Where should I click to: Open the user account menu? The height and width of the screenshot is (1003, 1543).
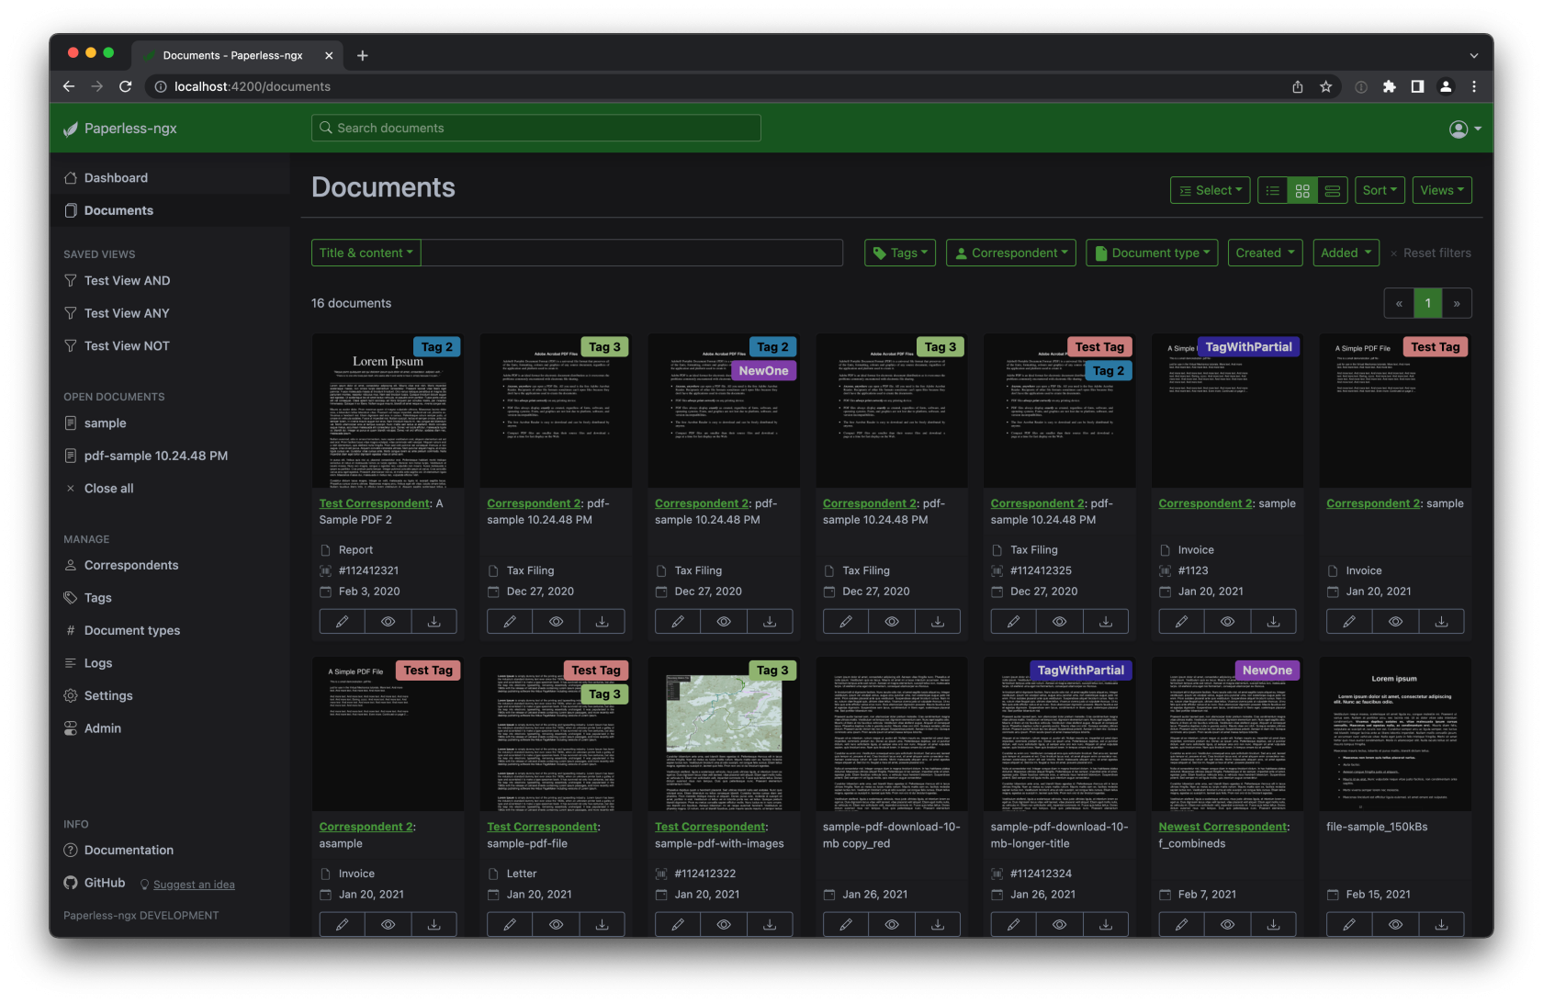tap(1464, 130)
